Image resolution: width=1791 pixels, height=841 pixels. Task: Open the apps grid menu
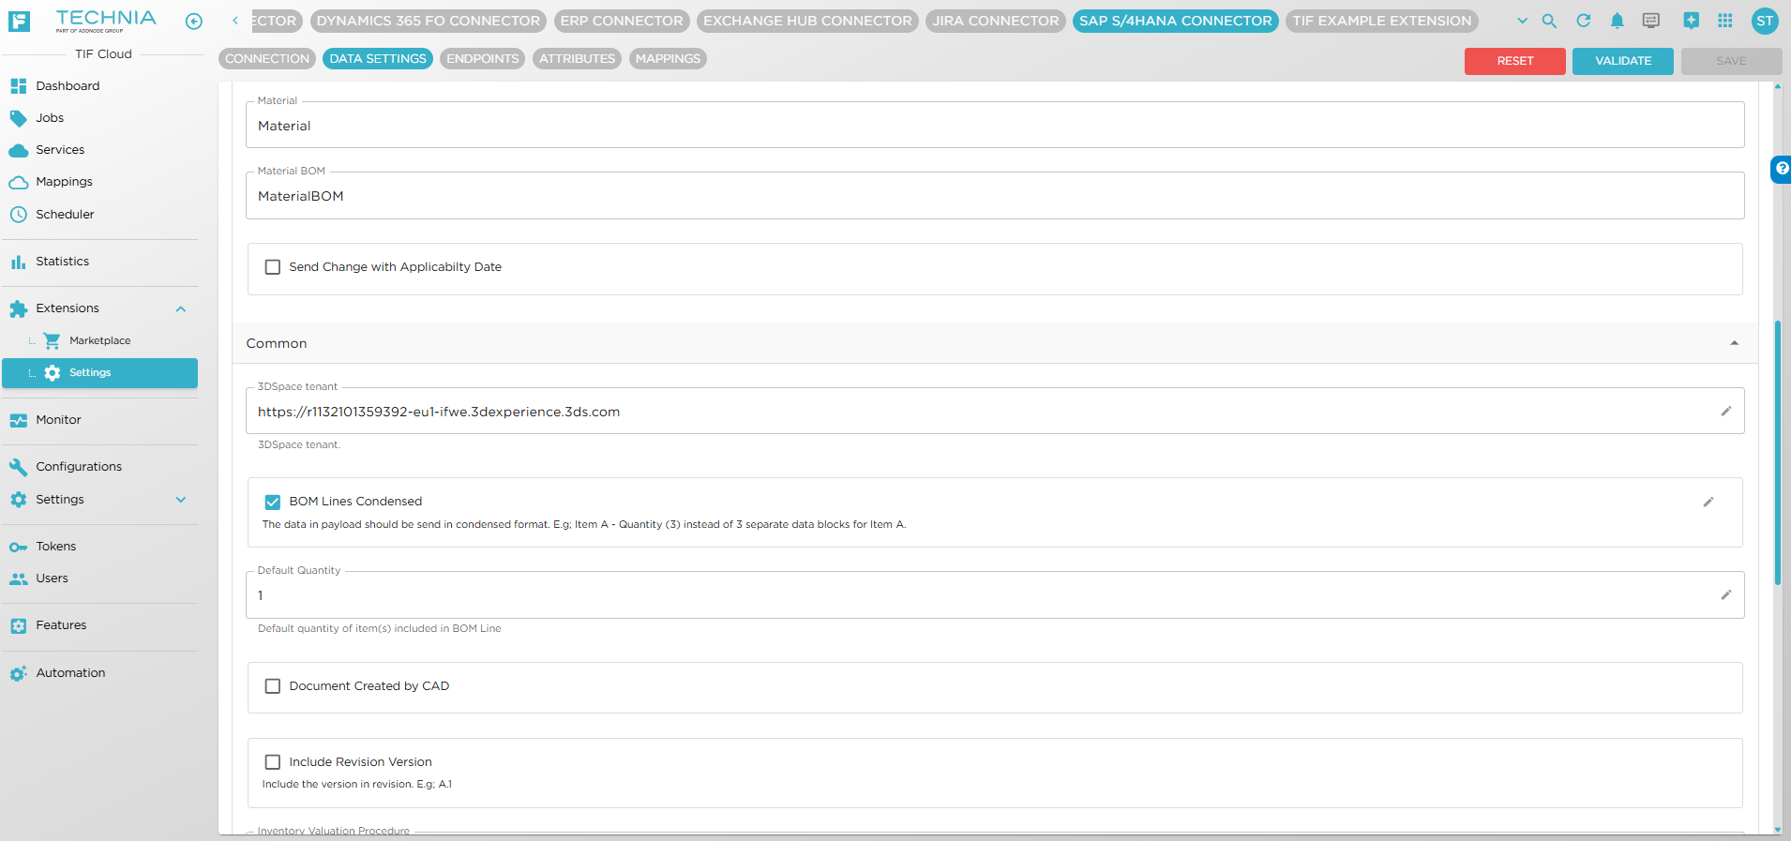[1724, 21]
